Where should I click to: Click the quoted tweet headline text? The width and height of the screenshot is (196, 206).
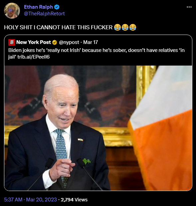[97, 54]
